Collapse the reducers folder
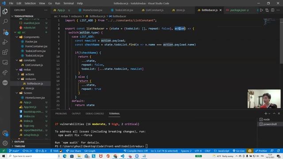 coord(19,79)
